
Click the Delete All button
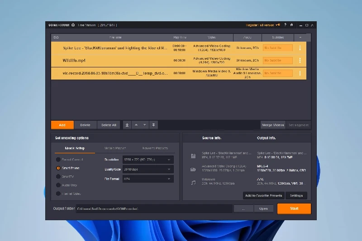tap(109, 125)
